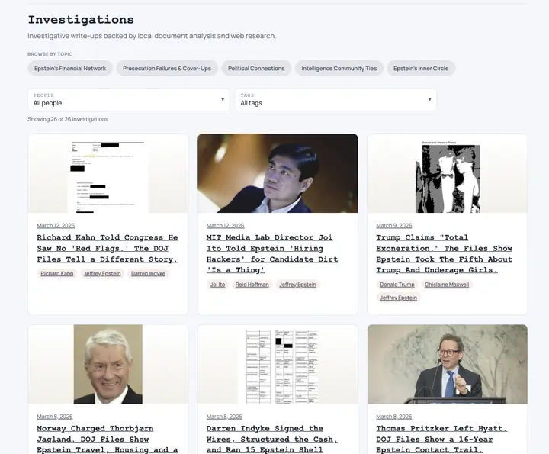The image size is (549, 454).
Task: Click the Joi Ito person tag
Action: click(x=217, y=285)
